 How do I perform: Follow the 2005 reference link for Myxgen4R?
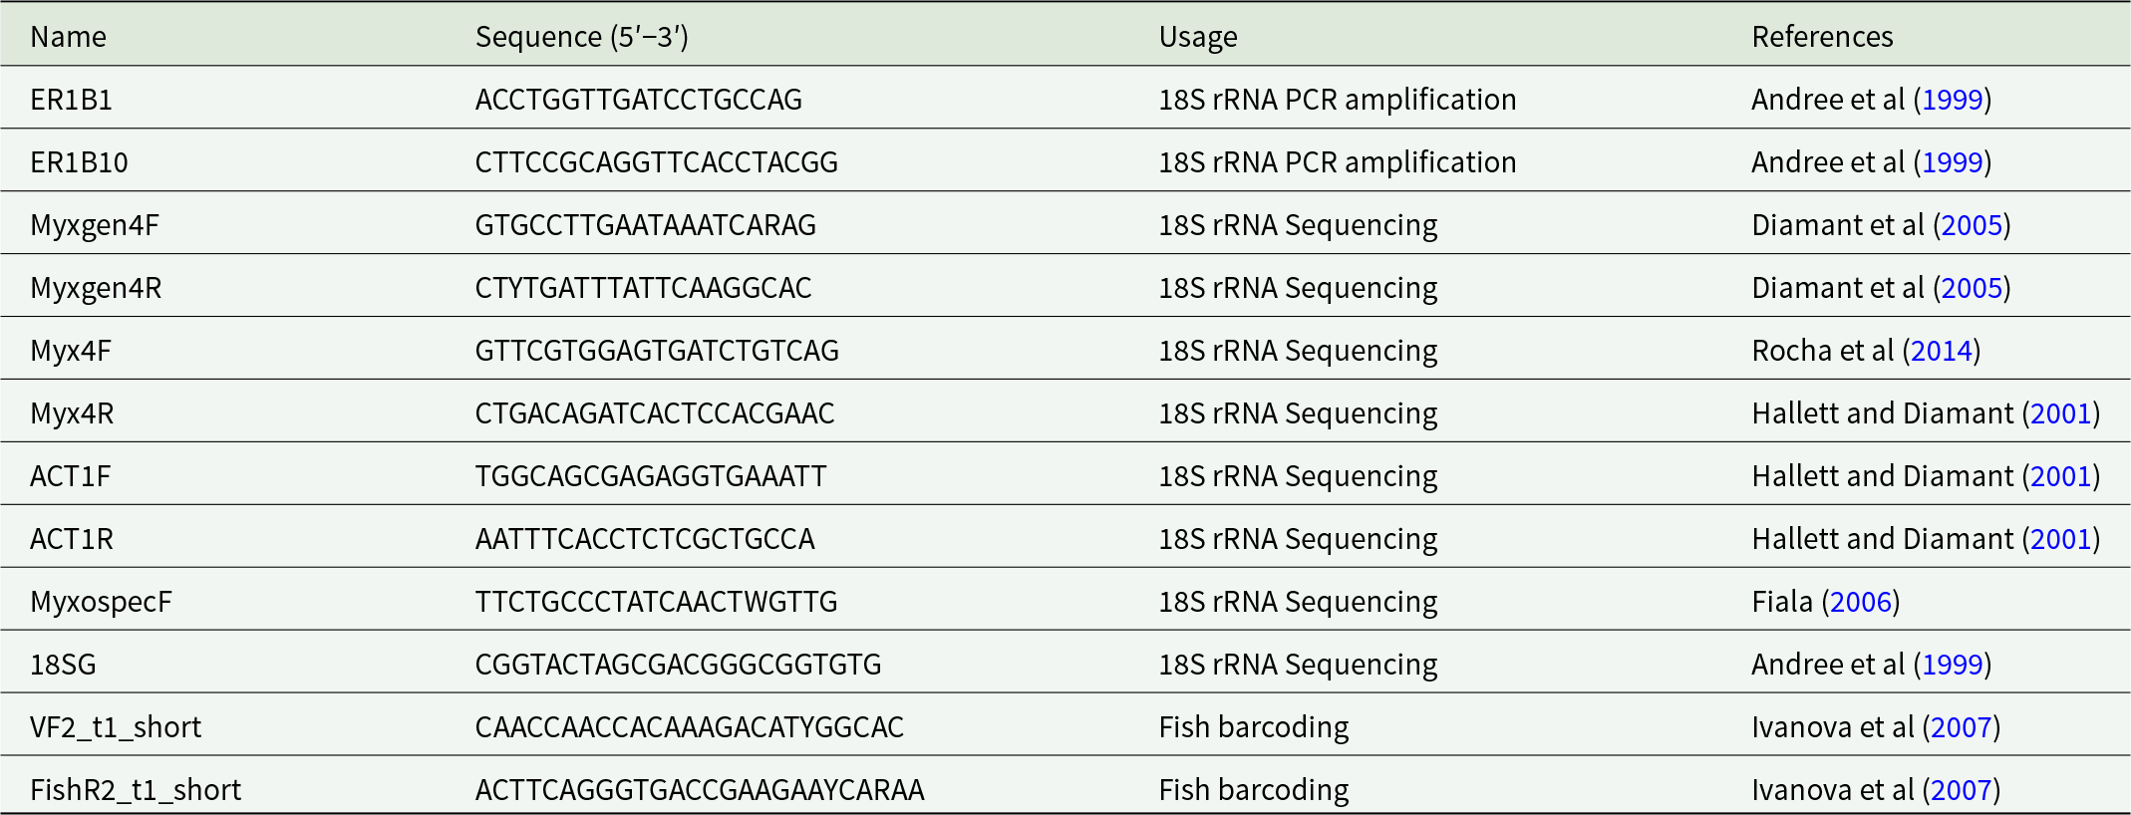pyautogui.click(x=1972, y=288)
